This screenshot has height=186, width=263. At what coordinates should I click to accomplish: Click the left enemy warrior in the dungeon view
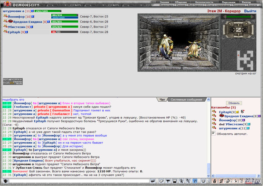(166, 46)
